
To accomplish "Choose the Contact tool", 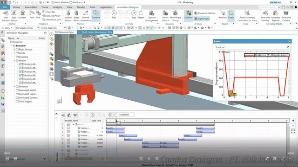I will tap(22, 14).
